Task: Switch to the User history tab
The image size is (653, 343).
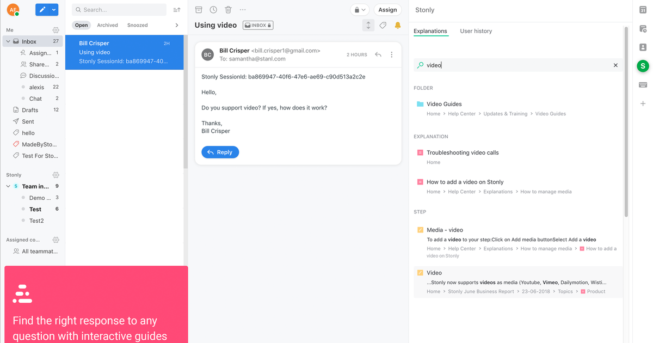Action: tap(476, 31)
